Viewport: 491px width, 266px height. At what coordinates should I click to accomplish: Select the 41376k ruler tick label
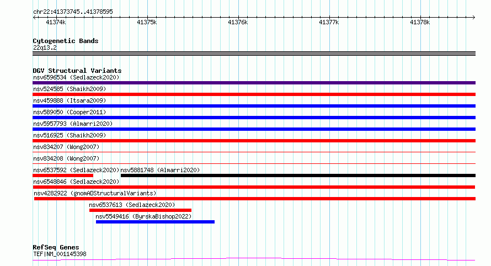(x=238, y=22)
